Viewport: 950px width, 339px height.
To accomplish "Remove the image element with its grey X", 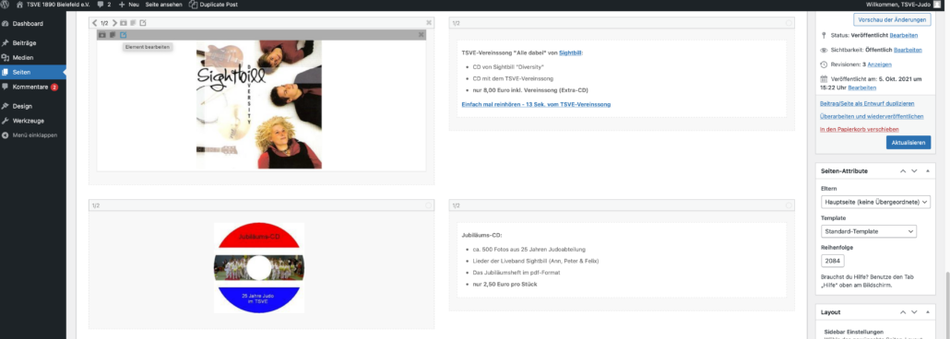I will tap(422, 35).
